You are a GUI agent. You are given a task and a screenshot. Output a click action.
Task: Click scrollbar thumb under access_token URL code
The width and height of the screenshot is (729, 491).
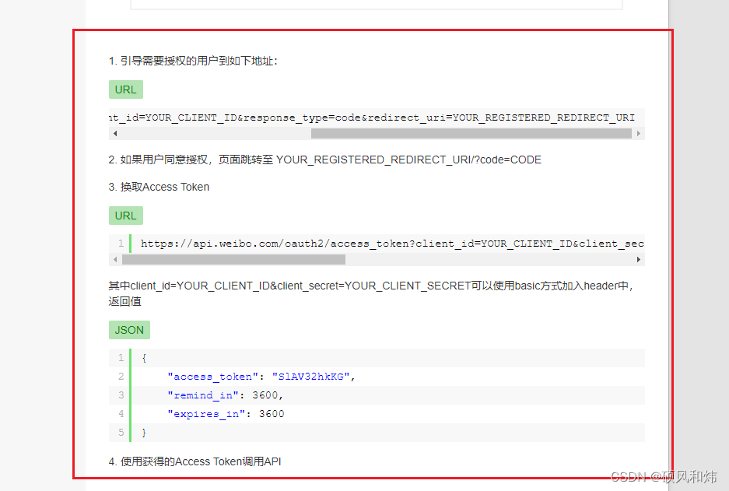click(233, 259)
